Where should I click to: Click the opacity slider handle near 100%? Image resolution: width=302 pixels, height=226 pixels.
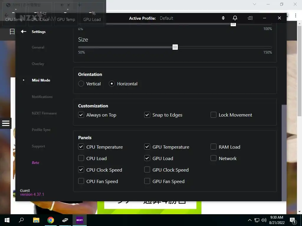pos(233,24)
